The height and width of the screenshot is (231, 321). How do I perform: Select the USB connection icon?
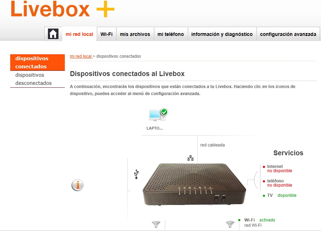tap(136, 174)
